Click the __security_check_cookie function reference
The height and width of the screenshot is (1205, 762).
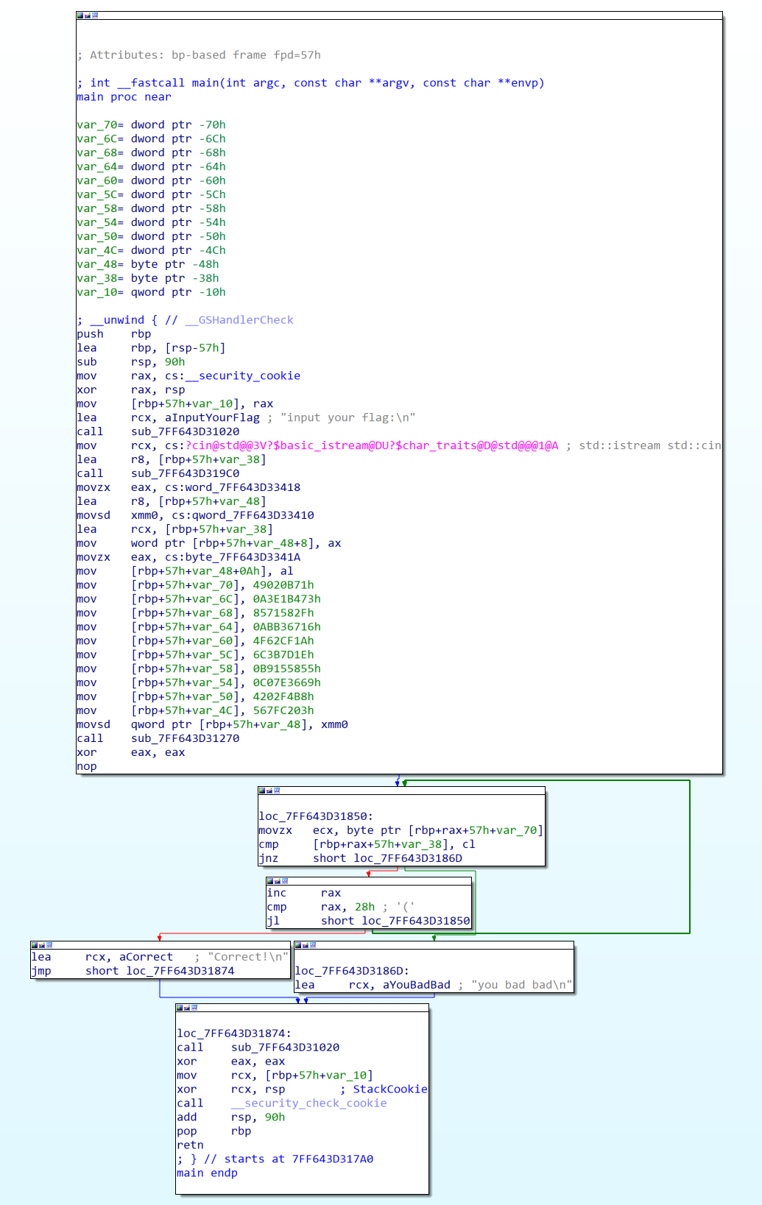pos(308,1103)
